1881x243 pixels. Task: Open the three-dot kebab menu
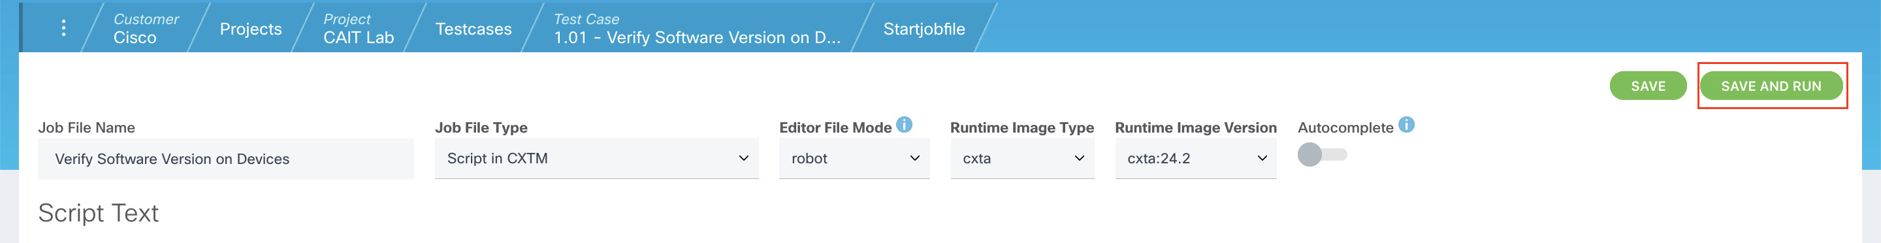tap(63, 27)
